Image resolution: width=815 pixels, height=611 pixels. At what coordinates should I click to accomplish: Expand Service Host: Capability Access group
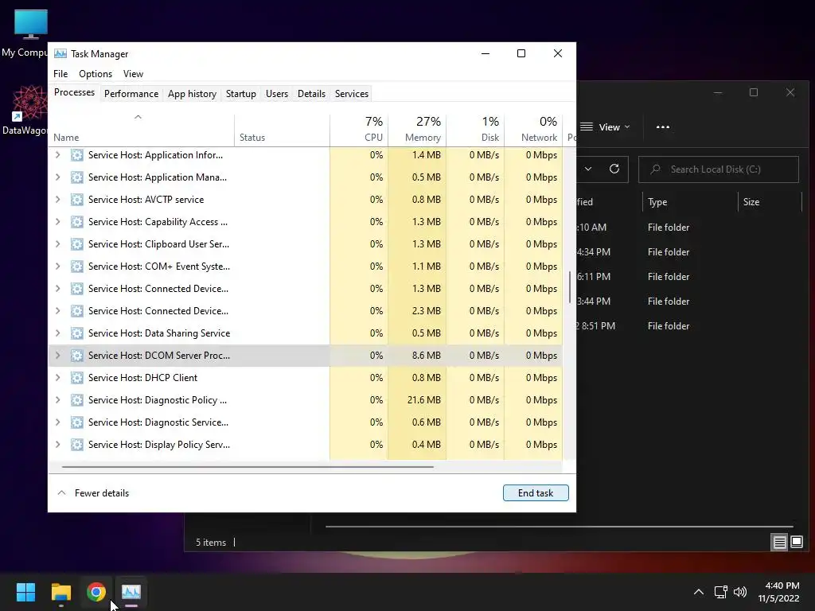(57, 222)
